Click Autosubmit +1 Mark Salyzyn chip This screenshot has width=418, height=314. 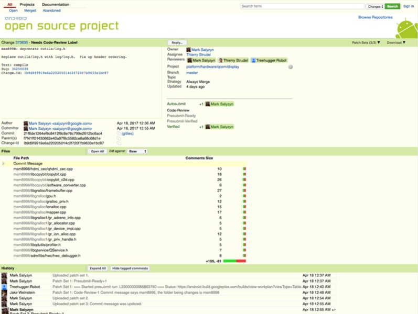click(x=219, y=104)
